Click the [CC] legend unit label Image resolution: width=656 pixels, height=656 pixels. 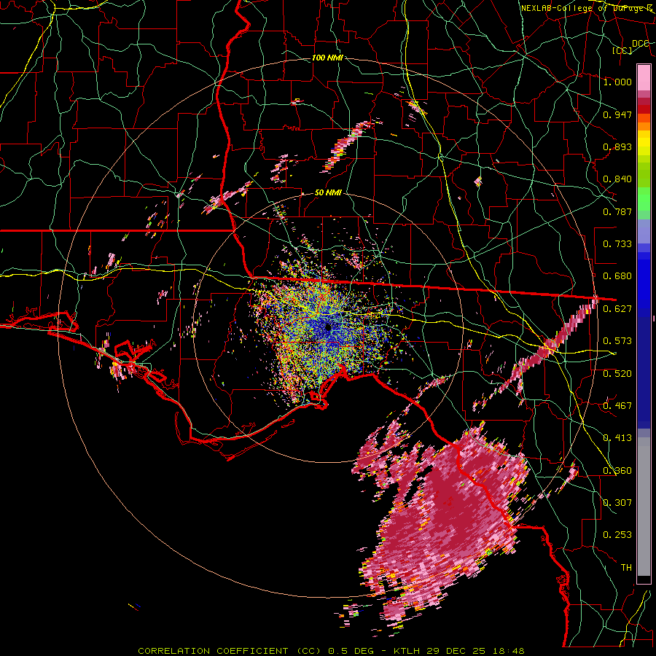[x=622, y=50]
